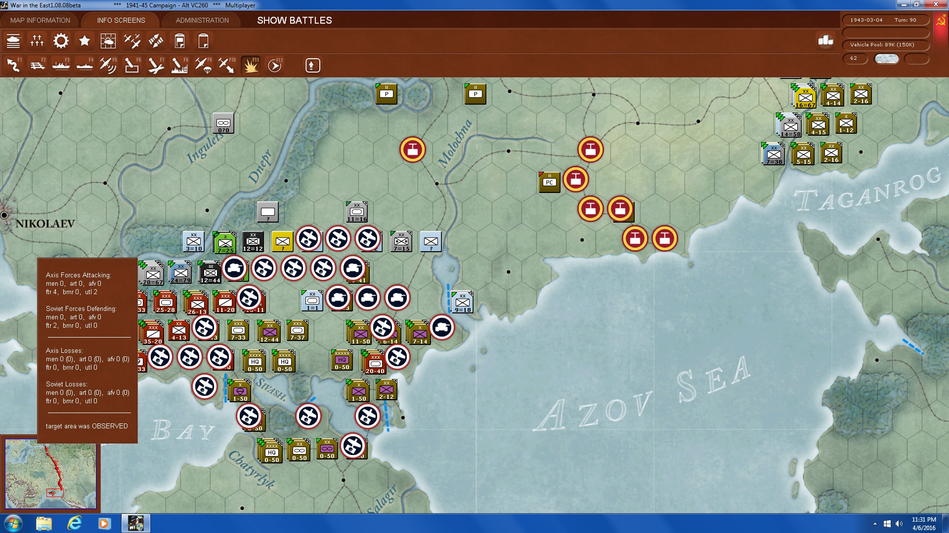This screenshot has height=533, width=949.
Task: Select the F5 air recon mode
Action: coord(108,65)
